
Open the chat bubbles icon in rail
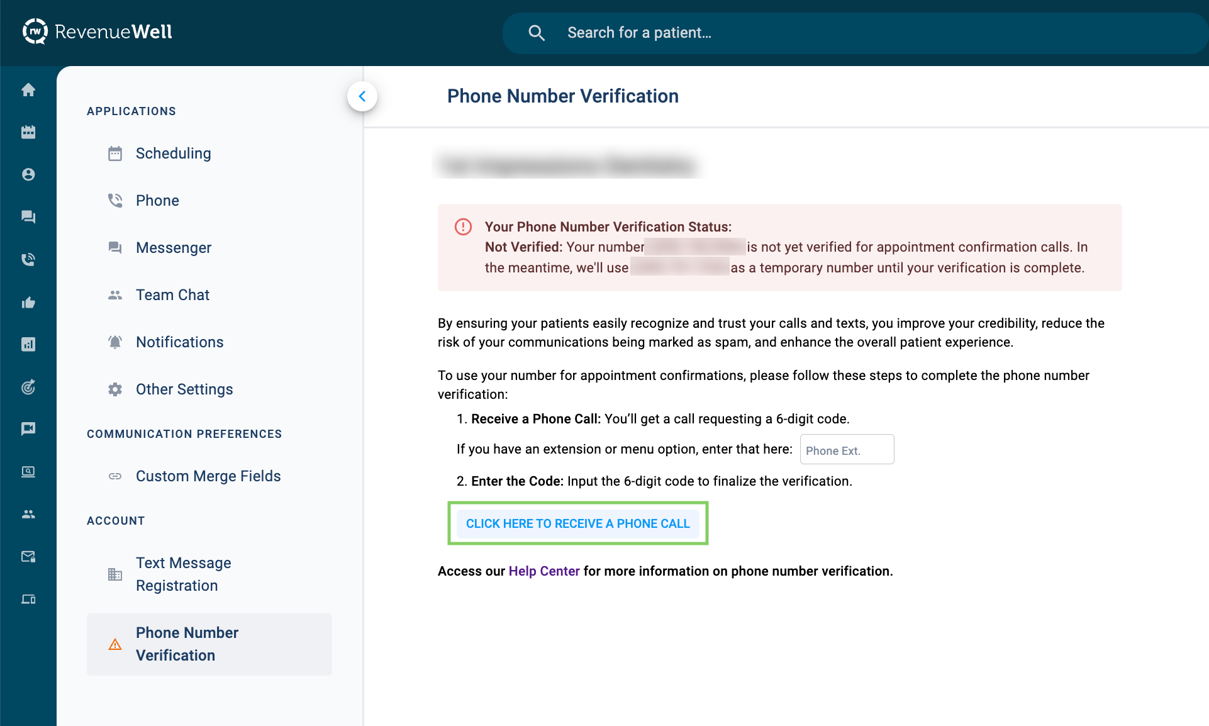(28, 217)
